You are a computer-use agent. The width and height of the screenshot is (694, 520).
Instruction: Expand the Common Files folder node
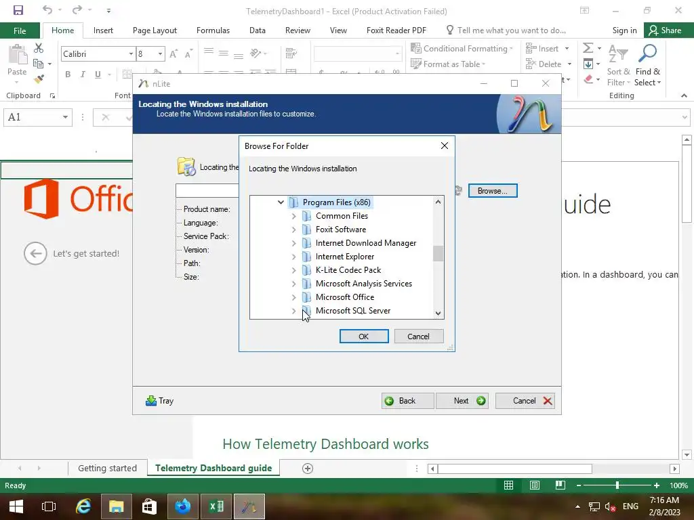[294, 216]
